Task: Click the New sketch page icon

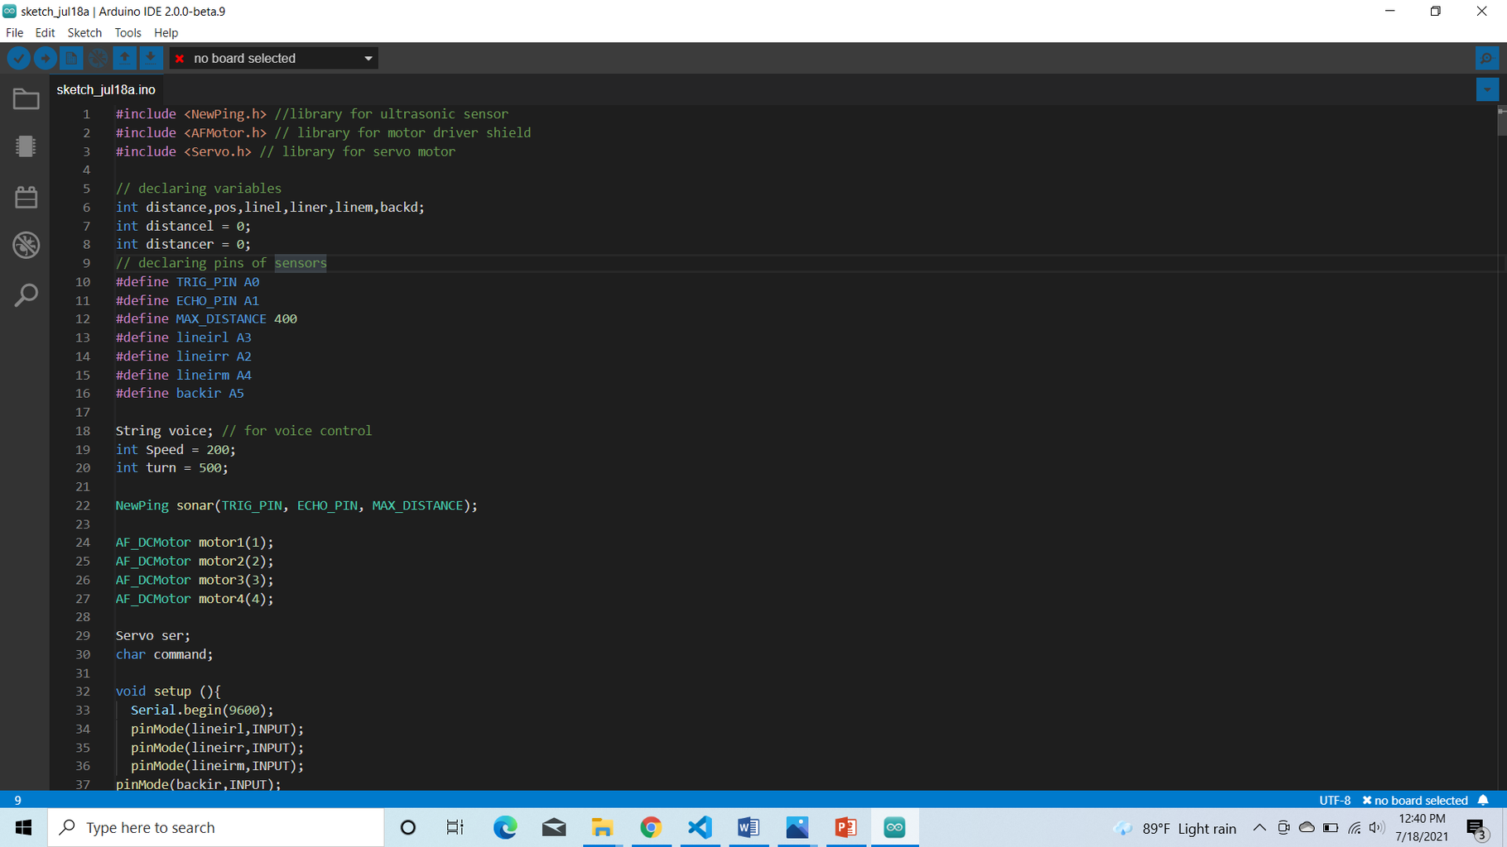Action: [71, 58]
